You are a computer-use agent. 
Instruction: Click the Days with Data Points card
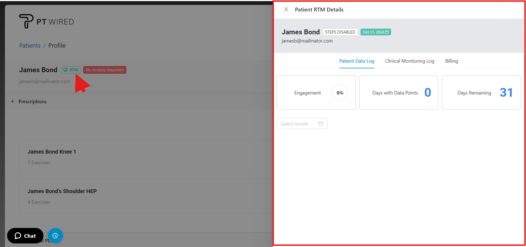(x=398, y=93)
